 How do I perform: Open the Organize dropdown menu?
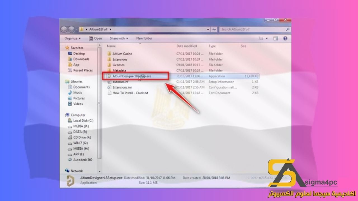click(x=72, y=38)
